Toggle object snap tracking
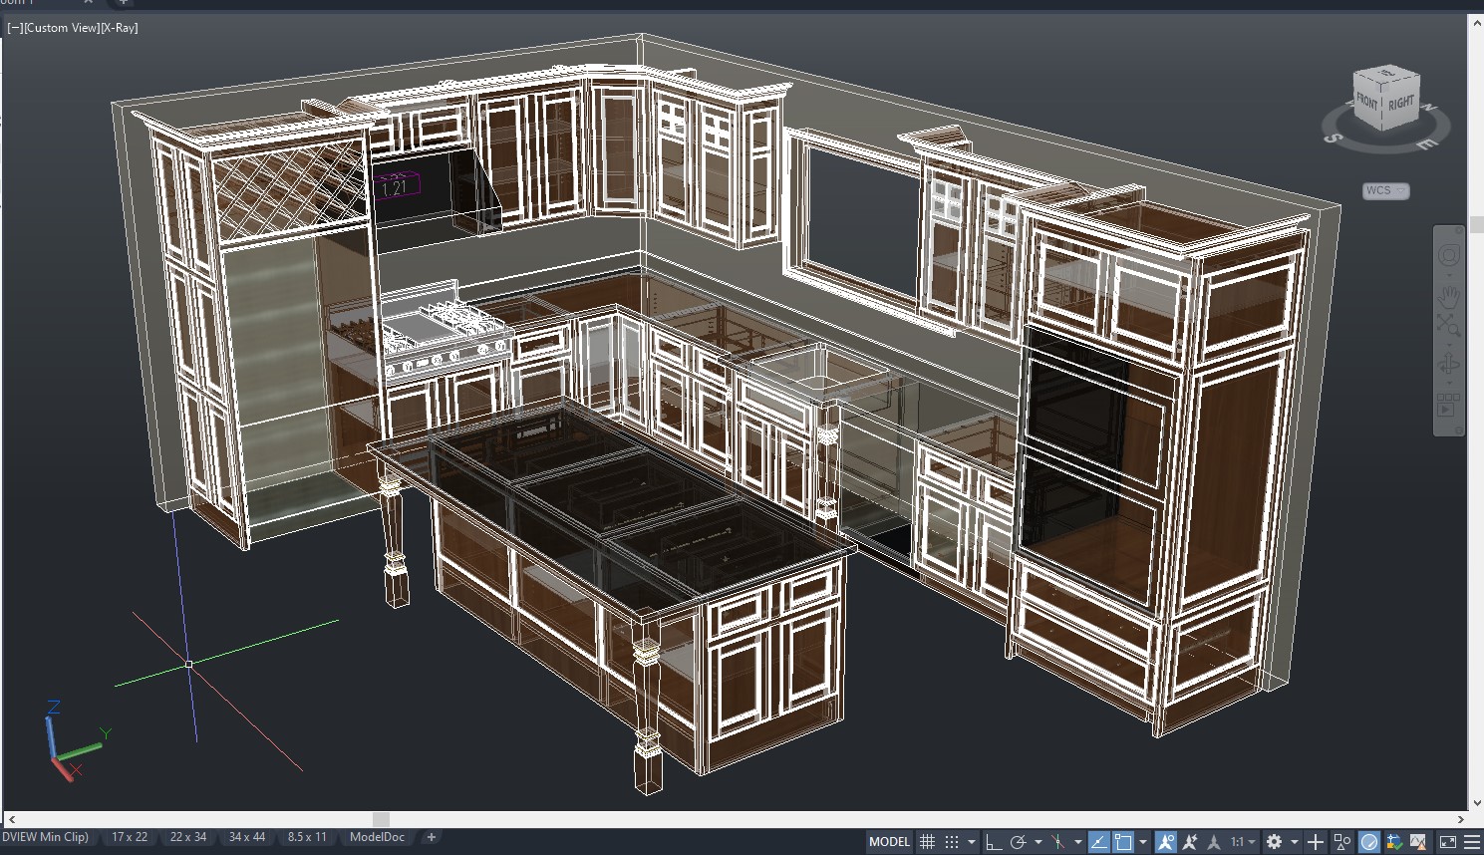This screenshot has width=1484, height=855. click(1098, 842)
